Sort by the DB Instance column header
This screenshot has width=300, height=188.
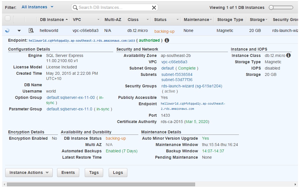pyautogui.click(x=54, y=20)
